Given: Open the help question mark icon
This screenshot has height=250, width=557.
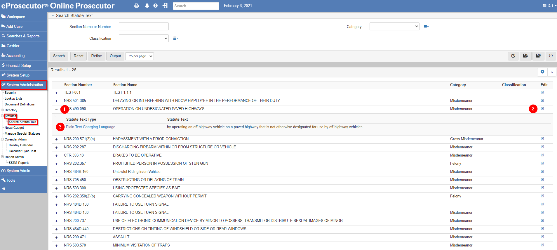Looking at the screenshot, I should pyautogui.click(x=156, y=6).
